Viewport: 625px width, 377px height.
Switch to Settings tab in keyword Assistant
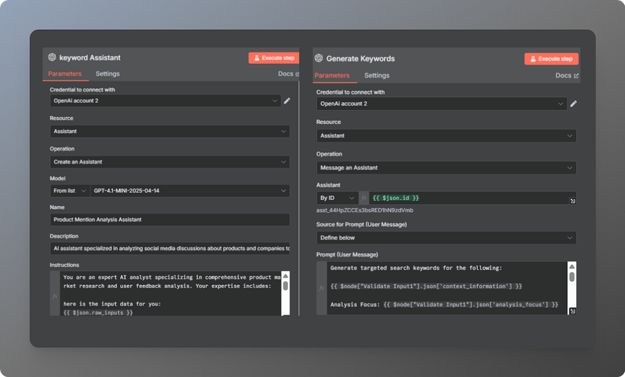point(107,74)
